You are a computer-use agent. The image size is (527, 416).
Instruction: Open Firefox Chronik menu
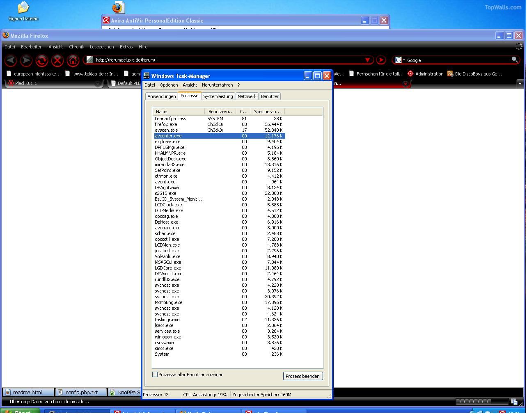click(x=76, y=47)
